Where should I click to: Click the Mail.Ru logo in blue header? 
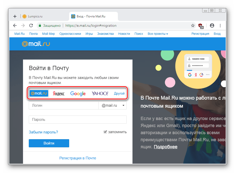(x=36, y=44)
